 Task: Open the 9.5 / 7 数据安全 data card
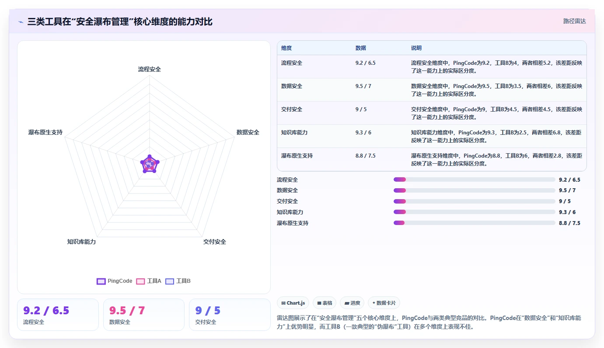pyautogui.click(x=144, y=315)
